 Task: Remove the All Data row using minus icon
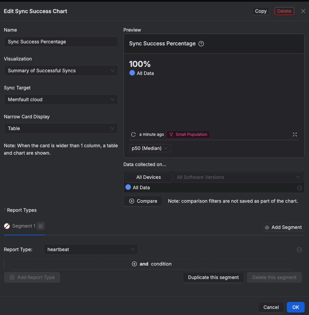[x=300, y=188]
